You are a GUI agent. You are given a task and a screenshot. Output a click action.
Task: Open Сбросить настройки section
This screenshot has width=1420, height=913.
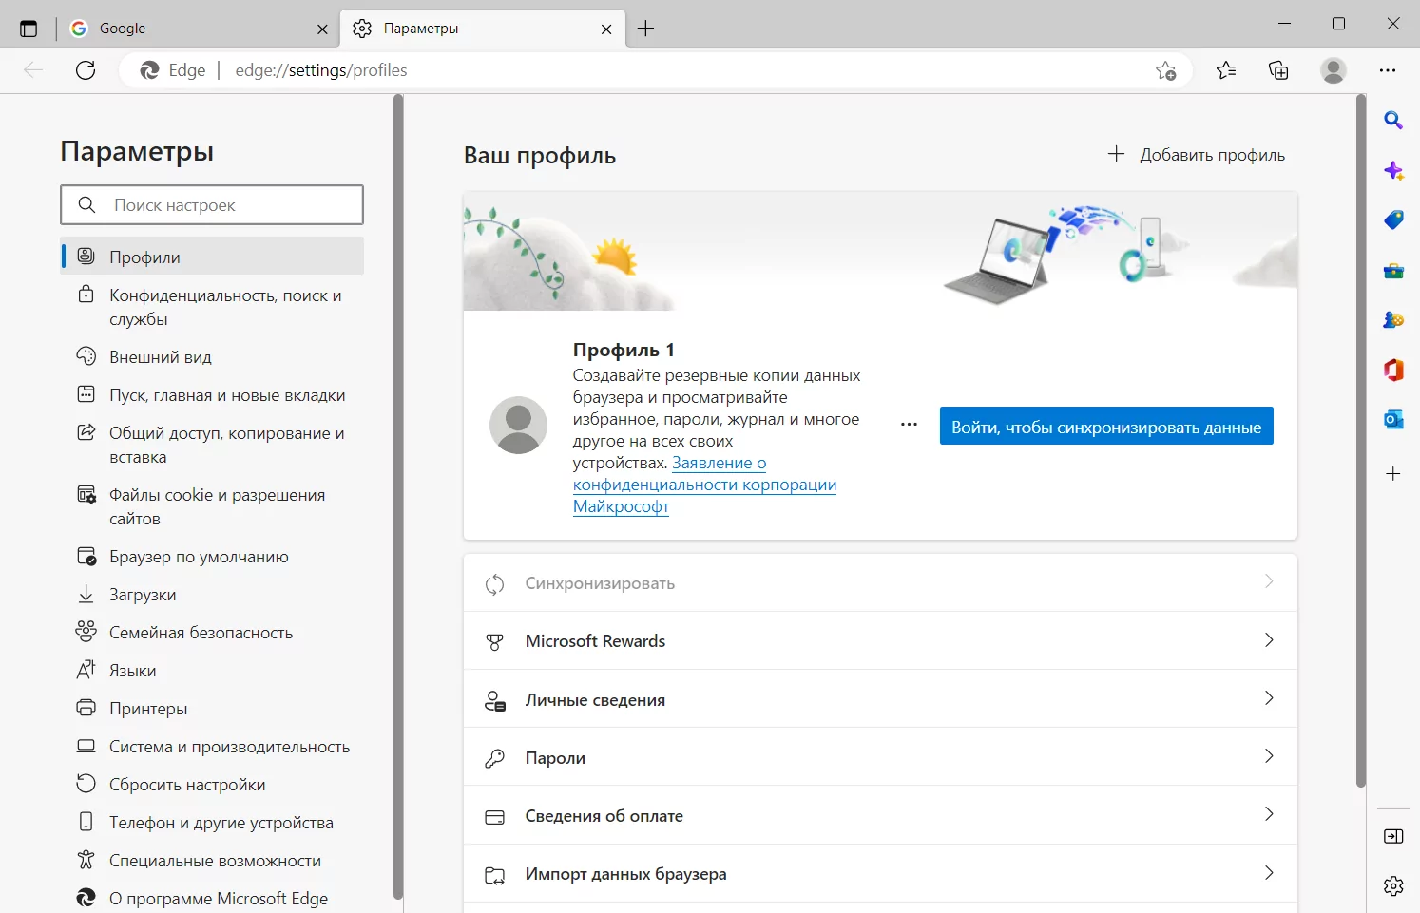pyautogui.click(x=212, y=784)
